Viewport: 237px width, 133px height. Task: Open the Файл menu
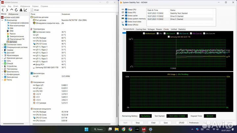(3, 6)
